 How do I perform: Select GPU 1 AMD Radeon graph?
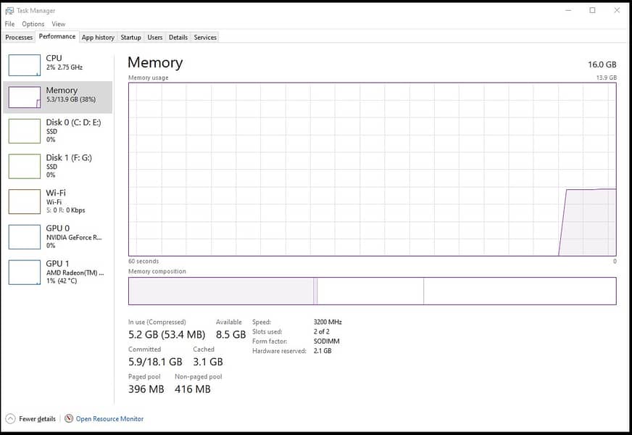(25, 272)
